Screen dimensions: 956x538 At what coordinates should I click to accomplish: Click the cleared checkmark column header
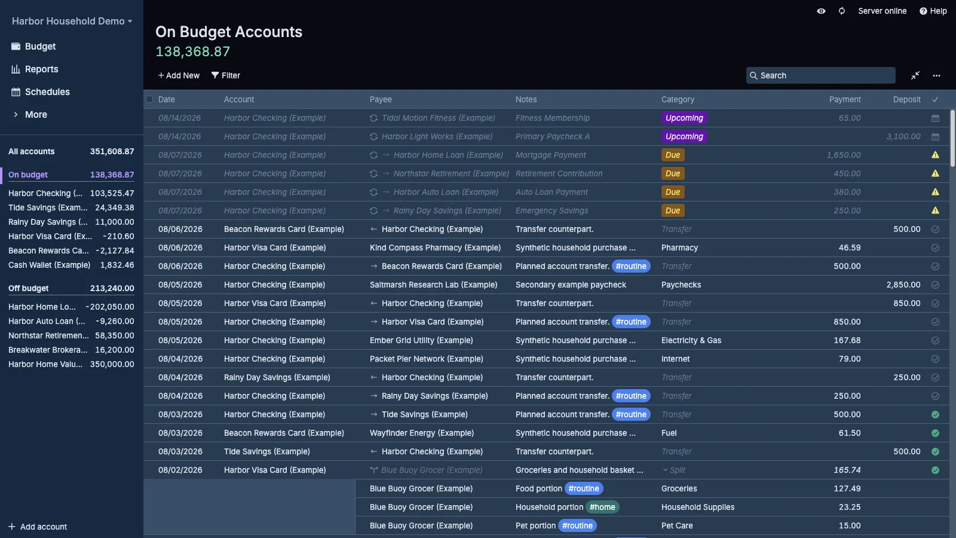[x=935, y=99]
